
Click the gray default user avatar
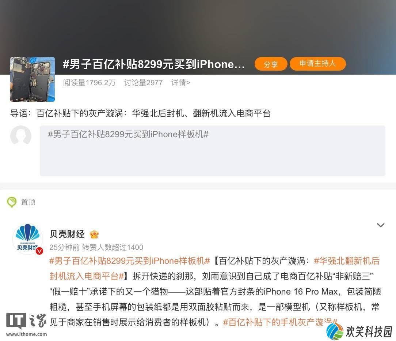click(21, 136)
